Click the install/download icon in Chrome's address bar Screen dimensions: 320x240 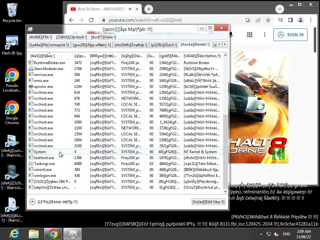click(248, 20)
